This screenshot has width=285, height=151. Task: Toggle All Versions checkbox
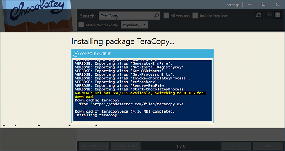click(166, 16)
